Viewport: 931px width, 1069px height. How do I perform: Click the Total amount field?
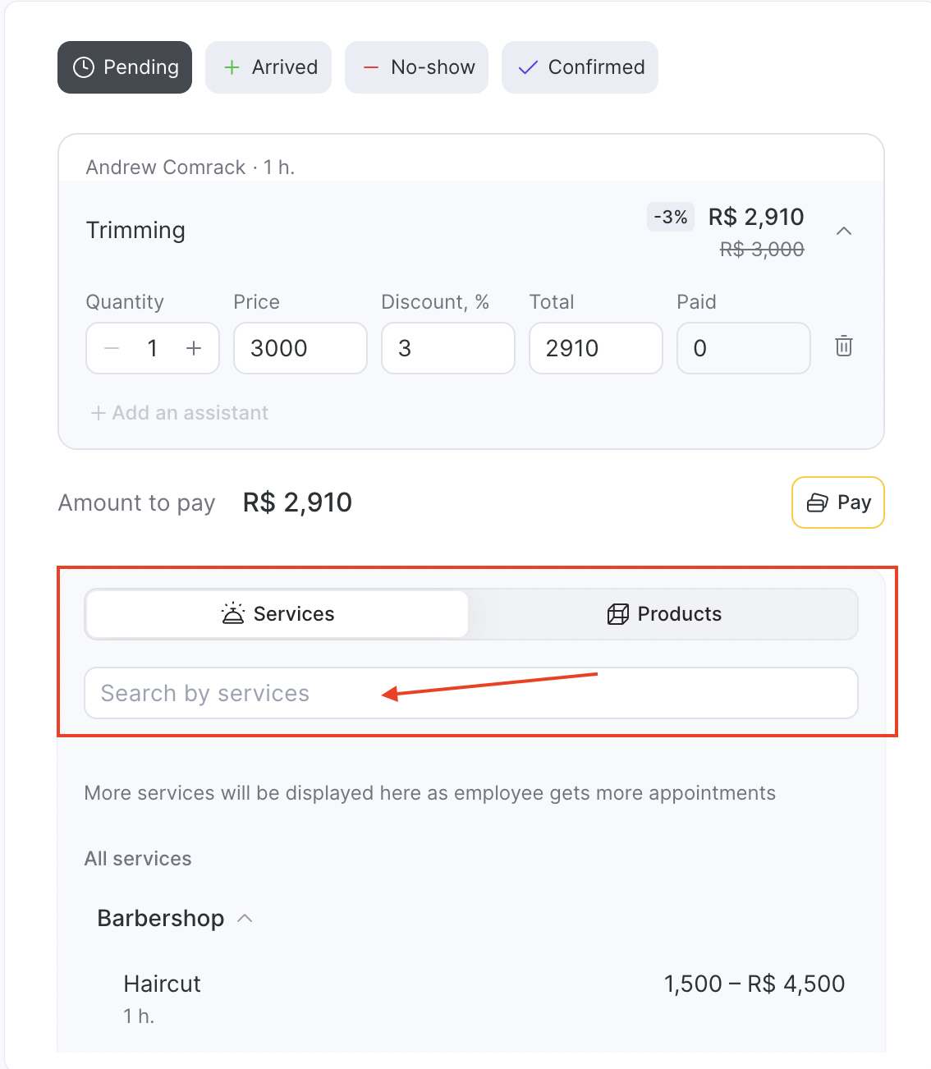tap(595, 348)
